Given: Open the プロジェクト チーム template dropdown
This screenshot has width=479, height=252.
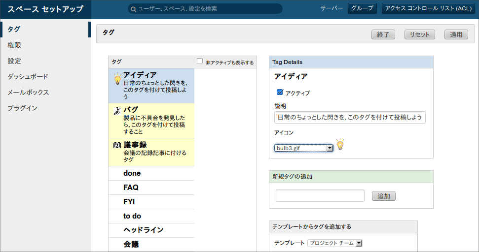Looking at the screenshot, I should coord(335,243).
